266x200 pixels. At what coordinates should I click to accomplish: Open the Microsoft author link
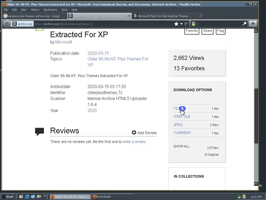[x=64, y=42]
